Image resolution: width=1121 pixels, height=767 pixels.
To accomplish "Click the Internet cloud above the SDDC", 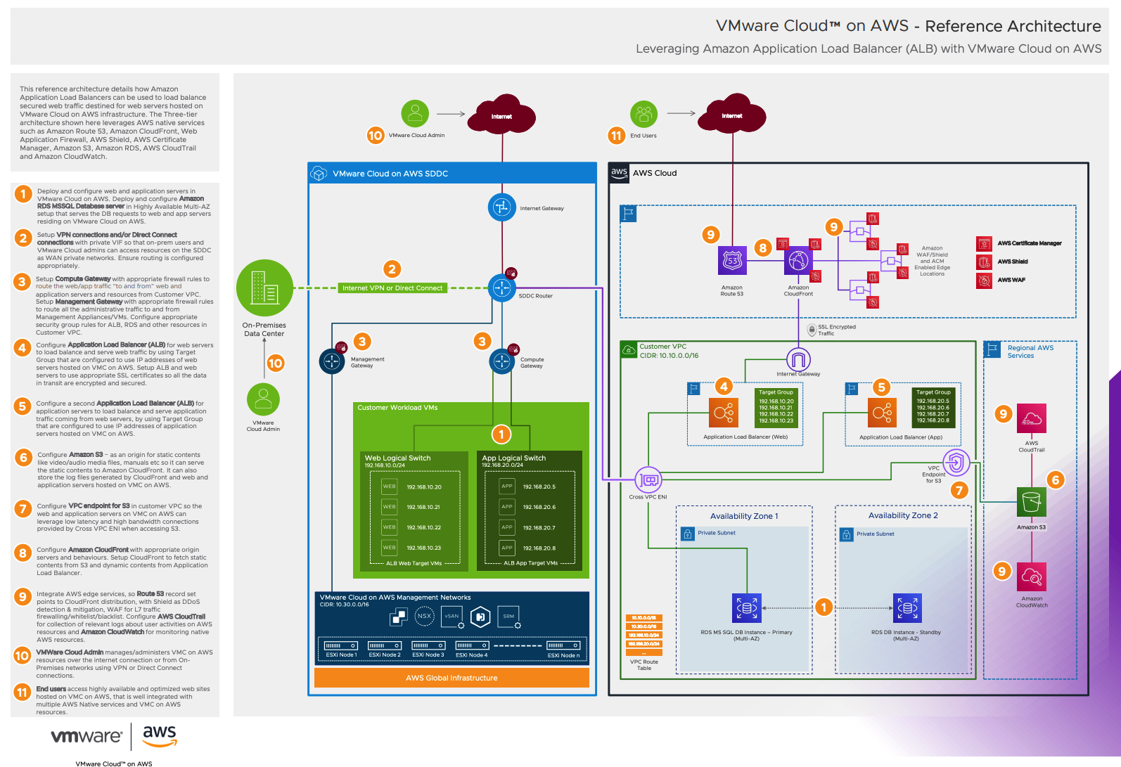I will pos(501,116).
